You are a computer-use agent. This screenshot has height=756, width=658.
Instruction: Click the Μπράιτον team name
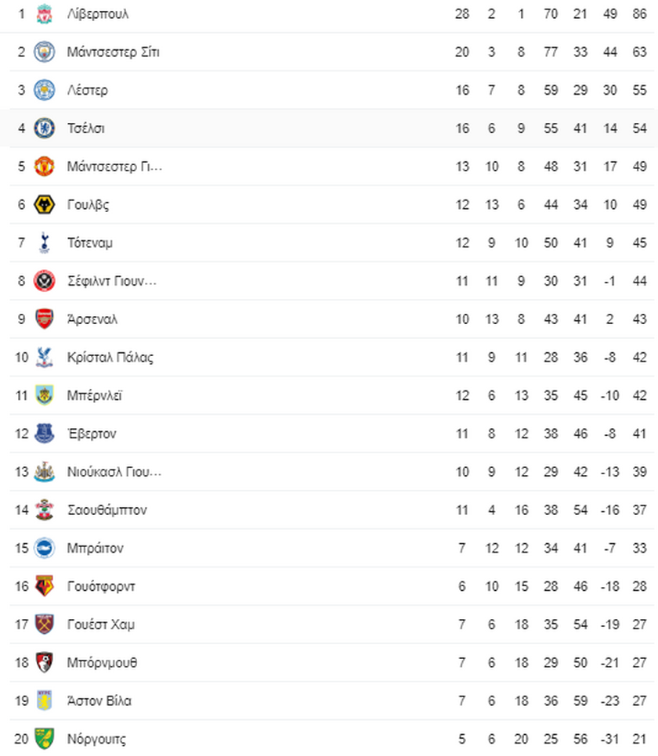(95, 548)
